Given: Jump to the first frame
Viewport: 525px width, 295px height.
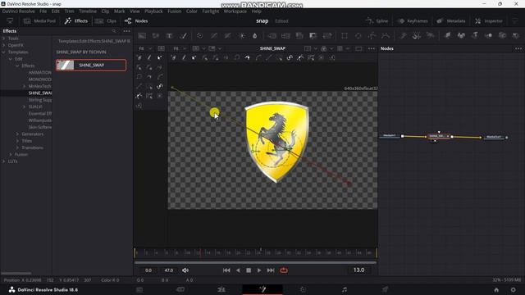Looking at the screenshot, I should 226,270.
